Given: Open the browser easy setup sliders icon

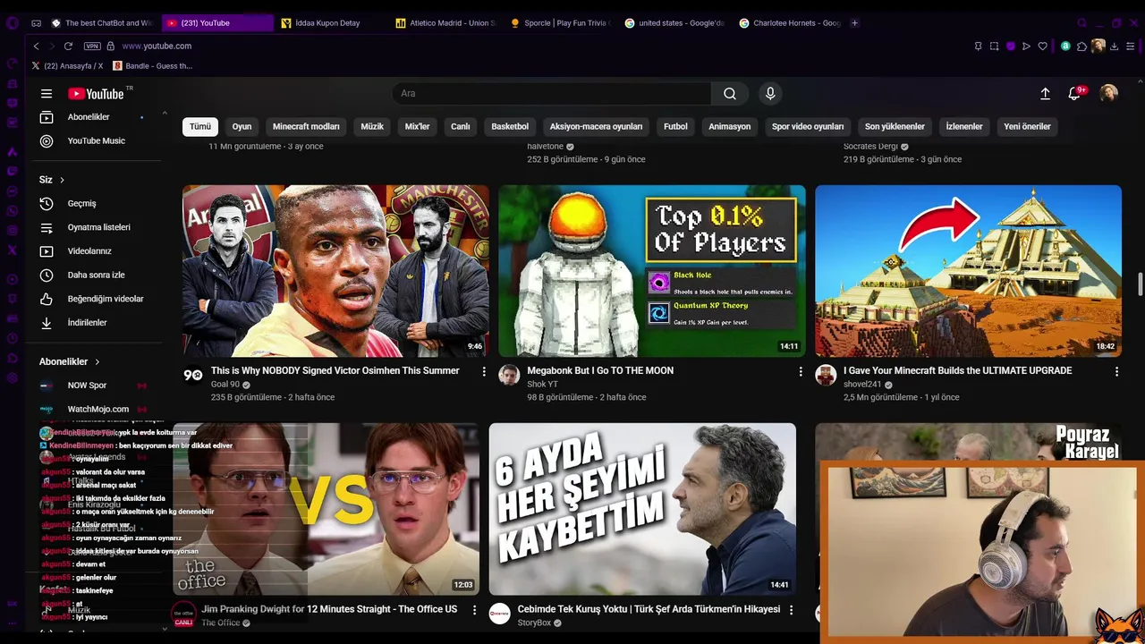Looking at the screenshot, I should [1132, 46].
